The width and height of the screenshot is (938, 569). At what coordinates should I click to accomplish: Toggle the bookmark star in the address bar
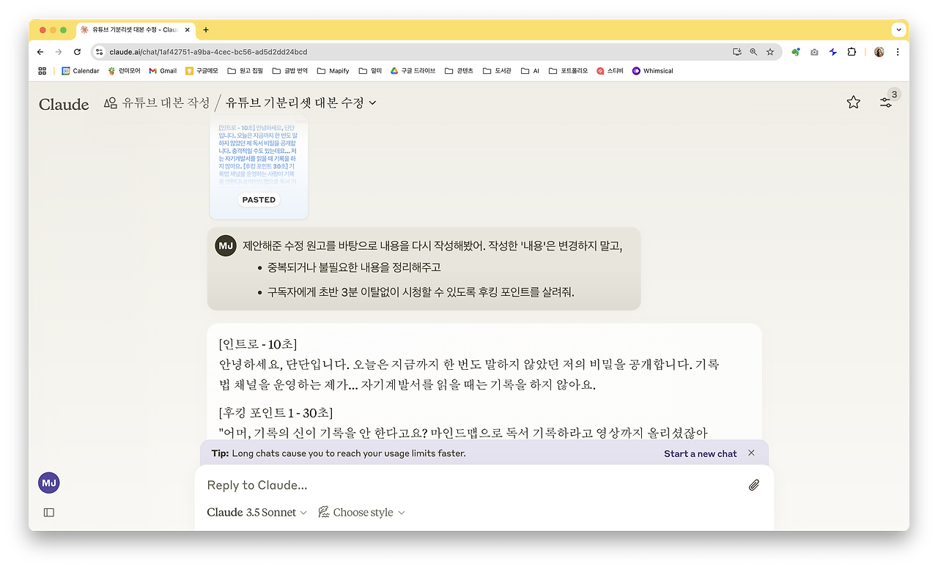[x=770, y=52]
